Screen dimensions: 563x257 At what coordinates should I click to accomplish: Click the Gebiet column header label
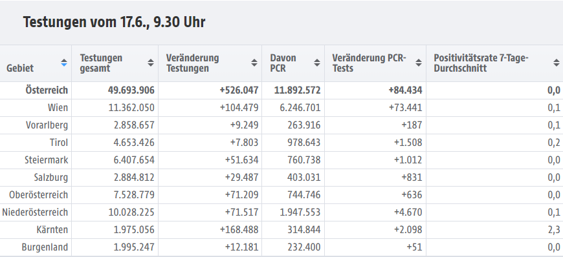tap(20, 68)
